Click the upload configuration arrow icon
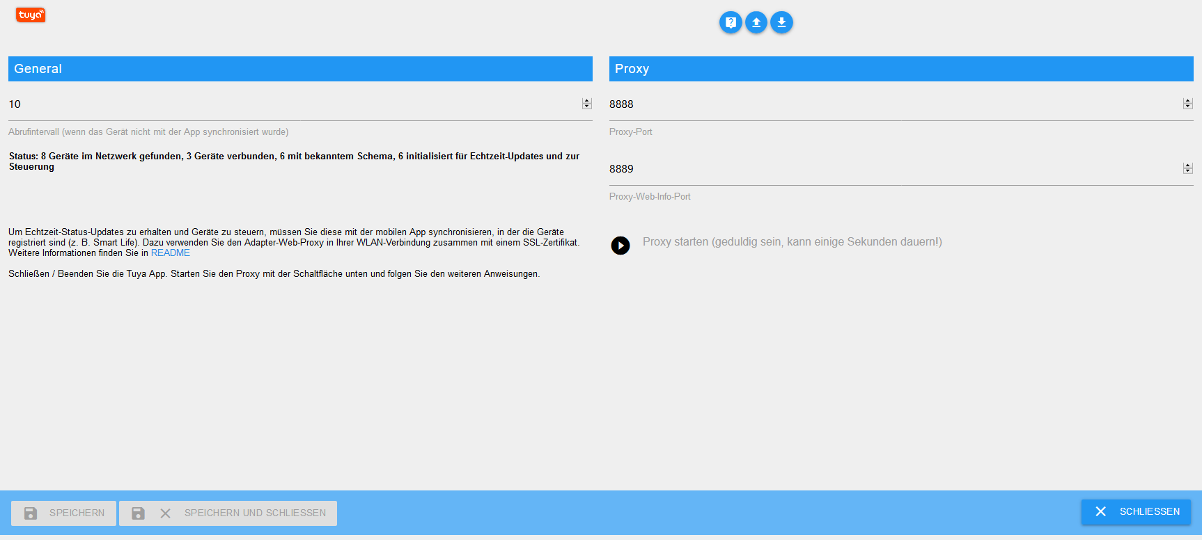This screenshot has height=560, width=1202. pos(756,22)
